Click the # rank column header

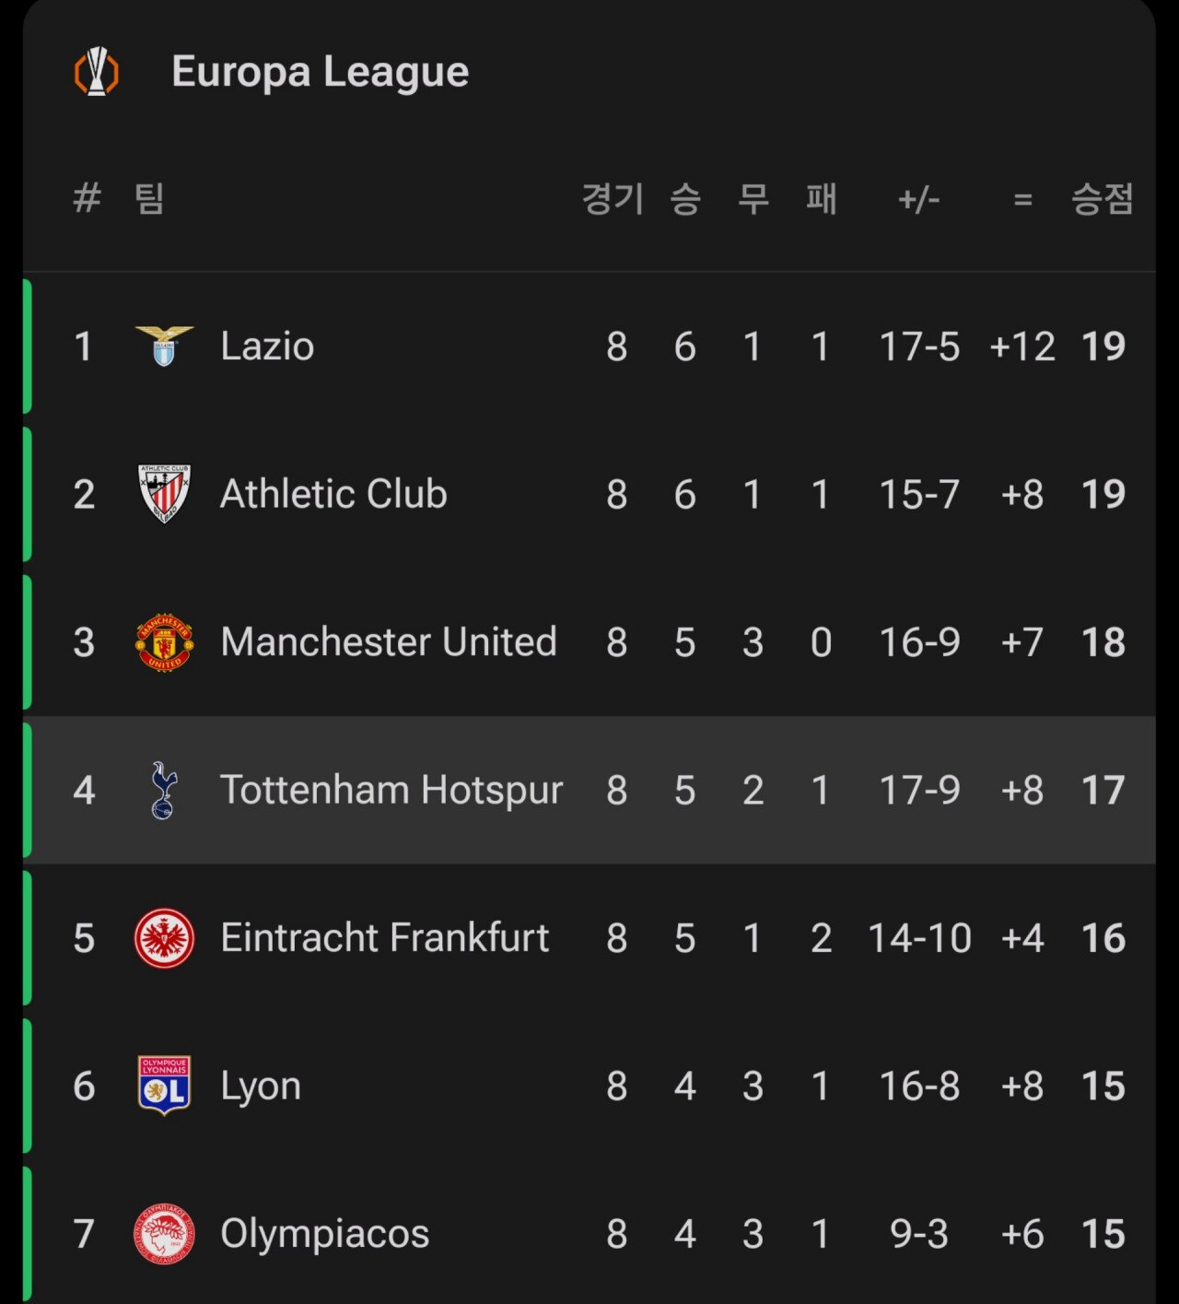pyautogui.click(x=87, y=198)
